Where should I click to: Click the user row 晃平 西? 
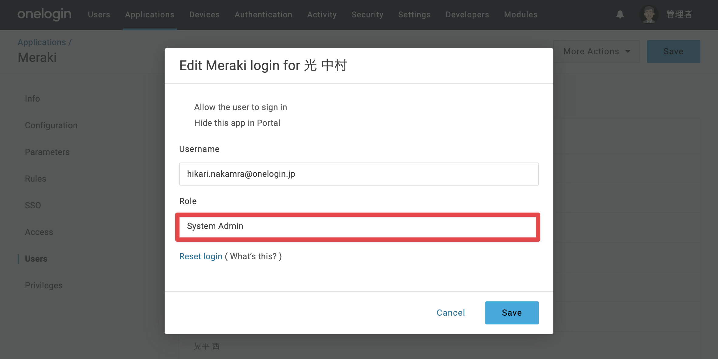point(207,346)
